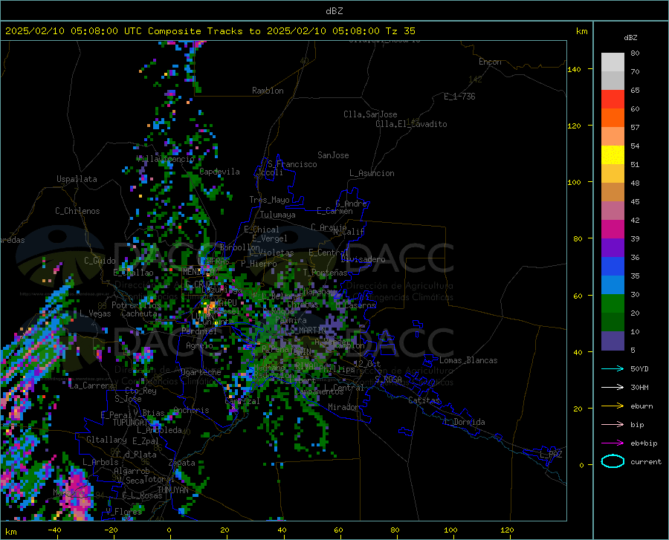Click the 'L_Asuncion' map label

372,173
